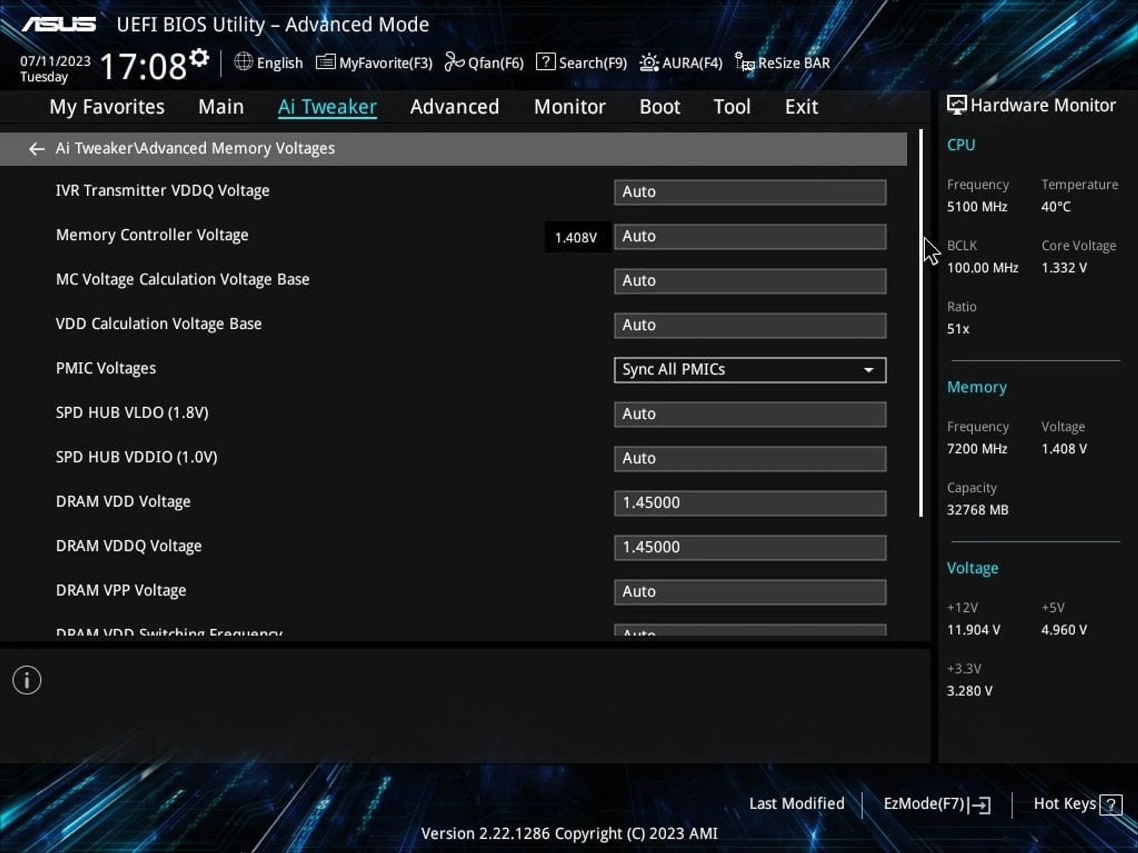Click the +5V 4.960 V reading

[1064, 630]
